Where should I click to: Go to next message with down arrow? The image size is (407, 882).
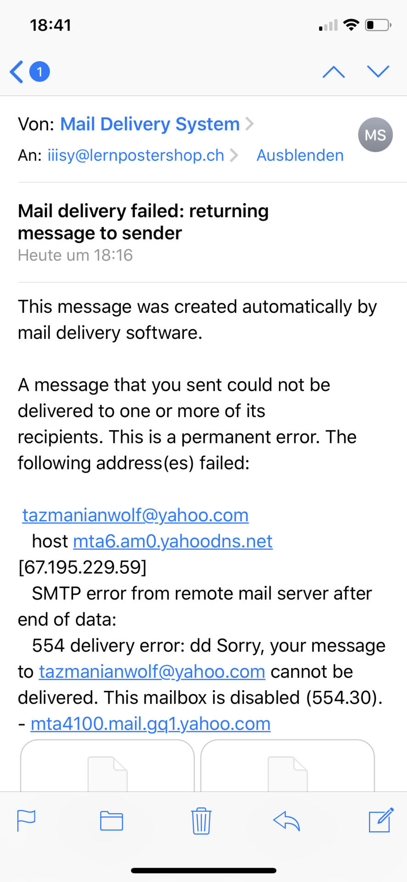coord(378,72)
